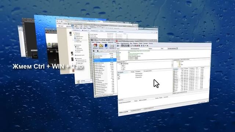Open the Помощь menu in FileZilla
Viewport: 235px width, 132px height.
pyautogui.click(x=151, y=43)
